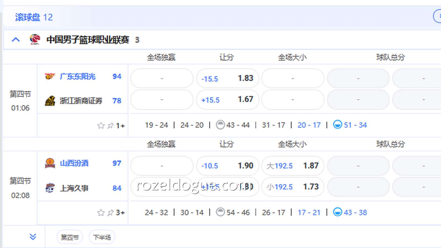Image resolution: width=441 pixels, height=248 pixels.
Task: Bet on 山西汾酒 -10.5 at 1.90
Action: point(227,166)
